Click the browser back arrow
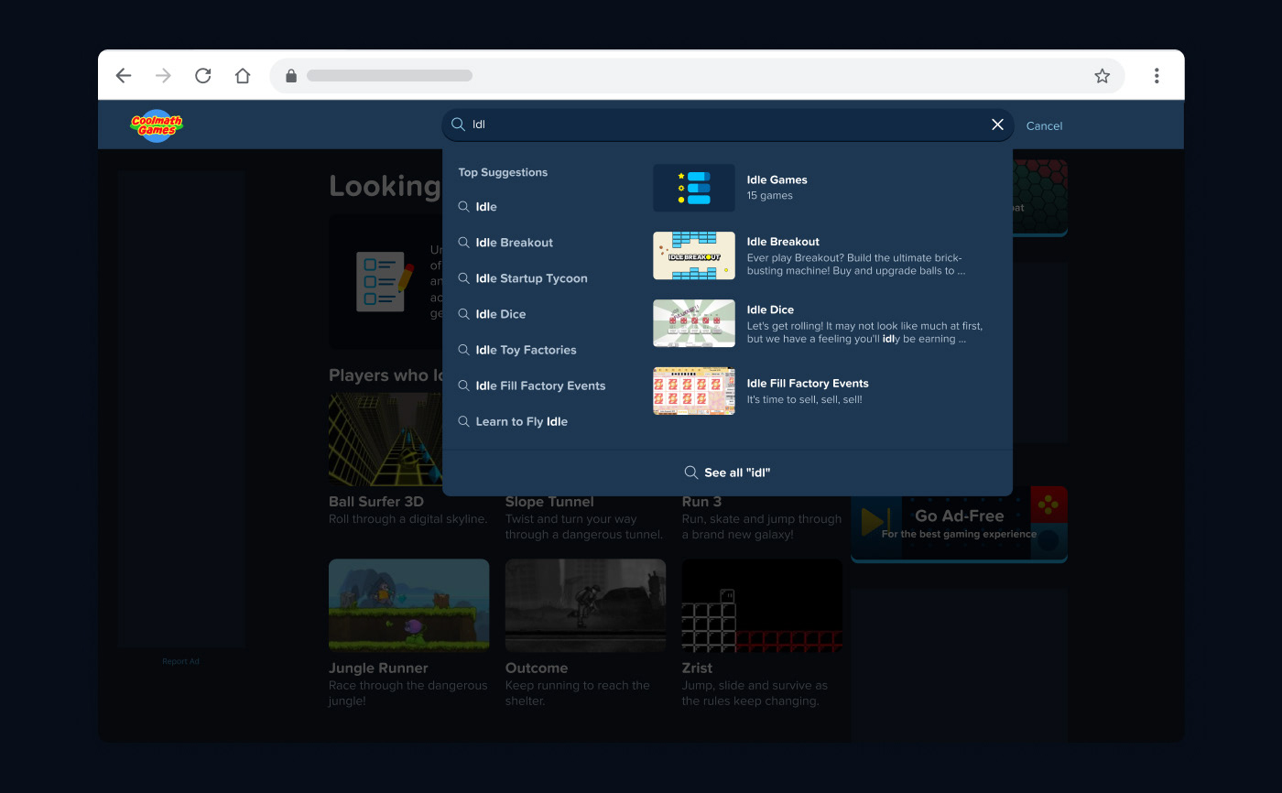The height and width of the screenshot is (793, 1282). point(124,76)
